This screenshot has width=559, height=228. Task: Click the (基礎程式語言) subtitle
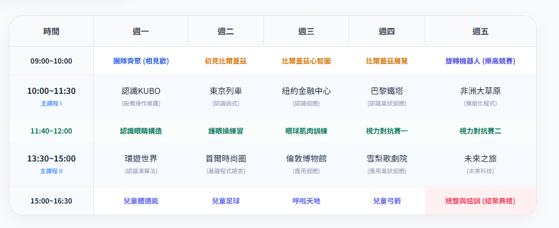(225, 171)
